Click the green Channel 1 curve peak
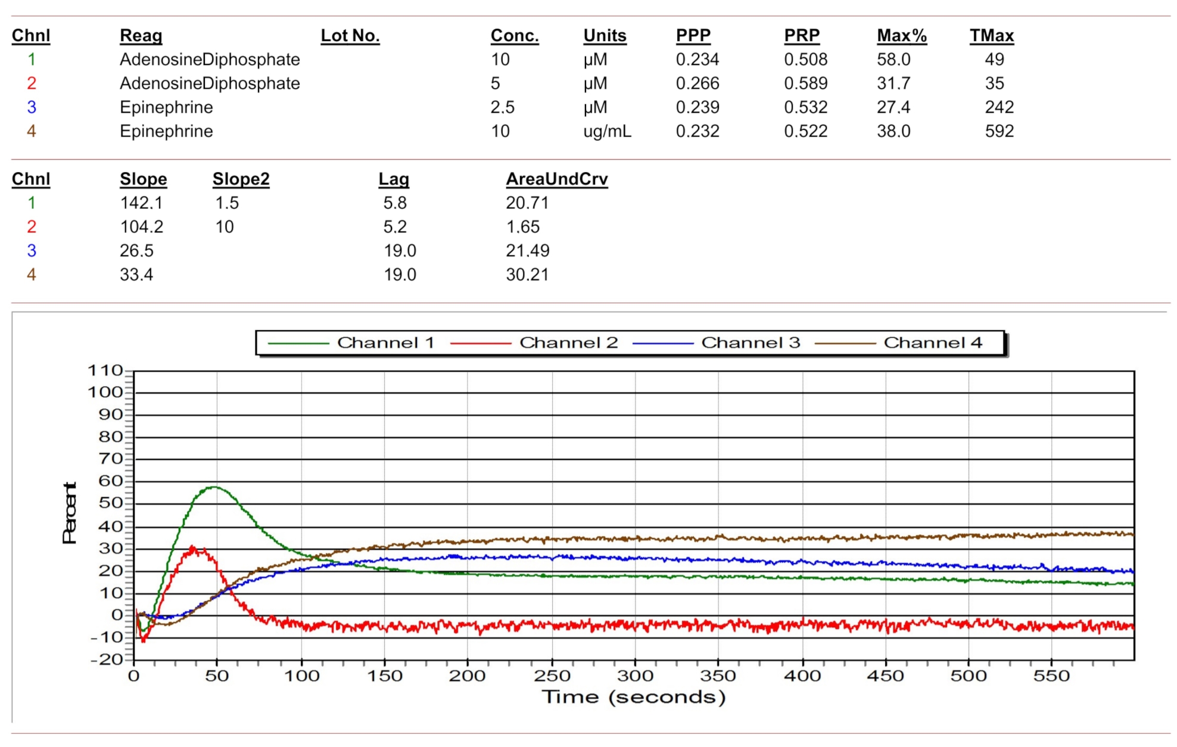The width and height of the screenshot is (1177, 747). pyautogui.click(x=214, y=487)
